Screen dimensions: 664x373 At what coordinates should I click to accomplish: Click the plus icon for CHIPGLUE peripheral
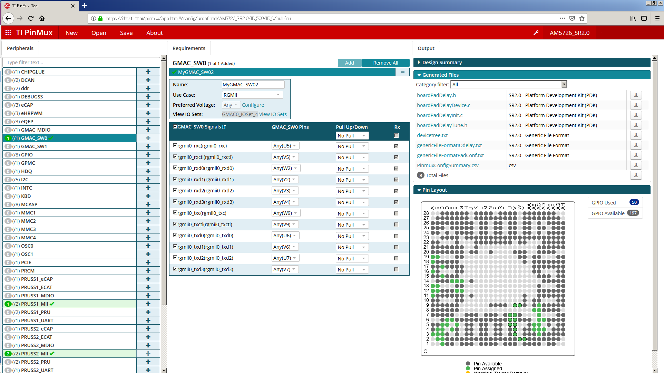(x=148, y=72)
